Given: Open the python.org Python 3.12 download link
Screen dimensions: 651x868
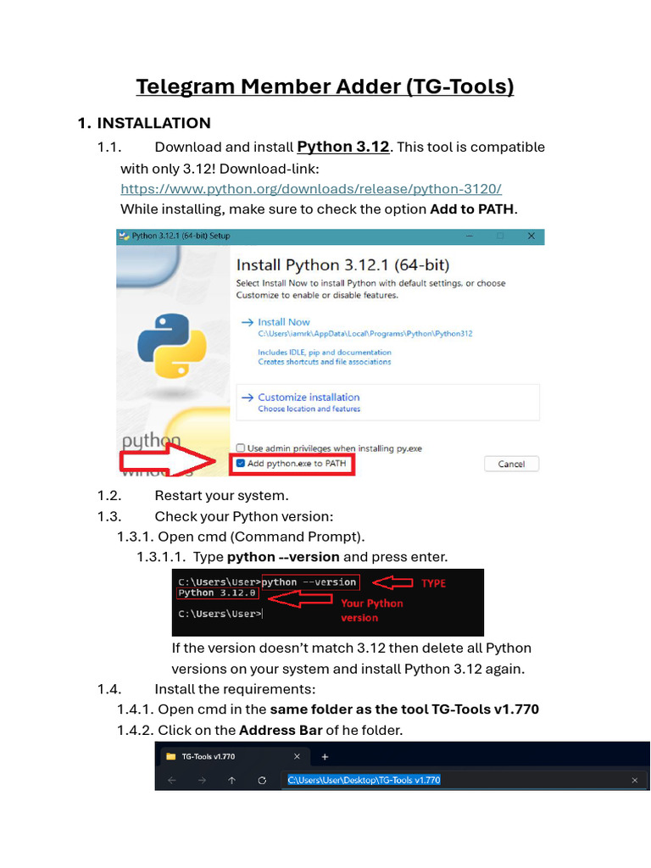Looking at the screenshot, I should (x=311, y=189).
